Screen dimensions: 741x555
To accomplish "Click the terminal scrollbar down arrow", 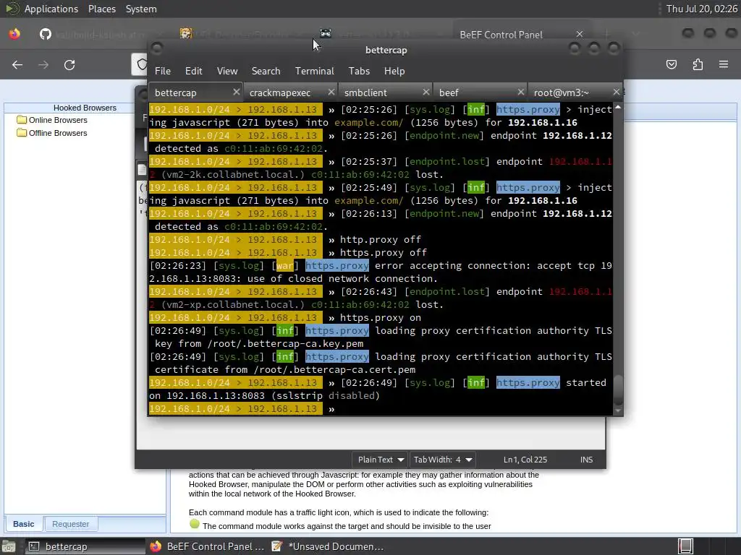I will pos(618,410).
